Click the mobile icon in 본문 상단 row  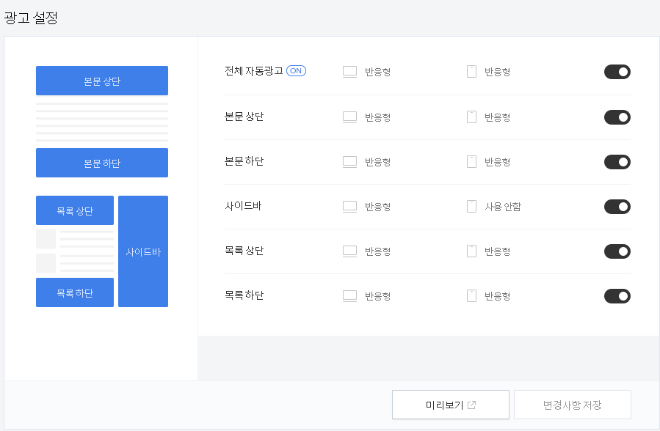click(471, 117)
